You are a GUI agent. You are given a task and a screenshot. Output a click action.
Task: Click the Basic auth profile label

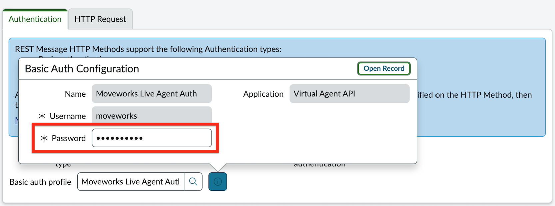pos(40,182)
